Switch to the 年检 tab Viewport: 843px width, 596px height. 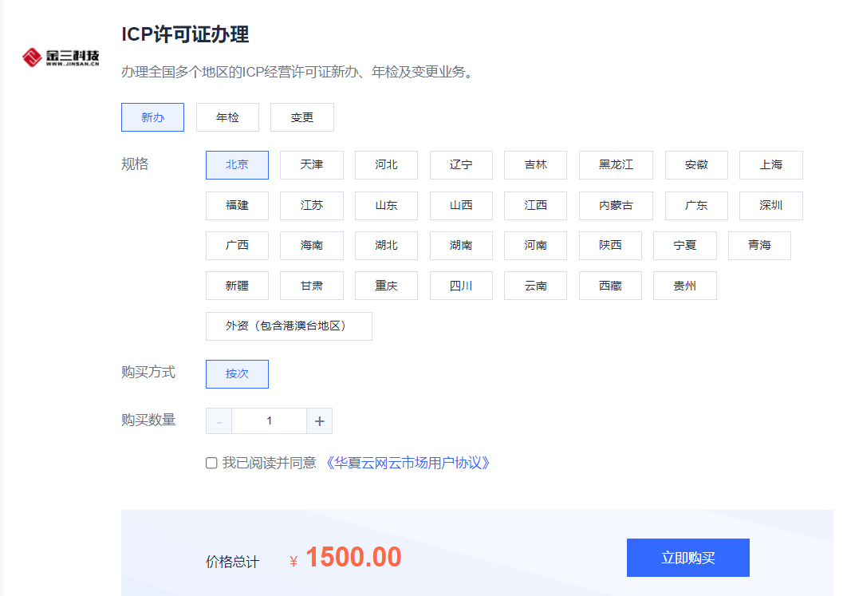coord(227,117)
